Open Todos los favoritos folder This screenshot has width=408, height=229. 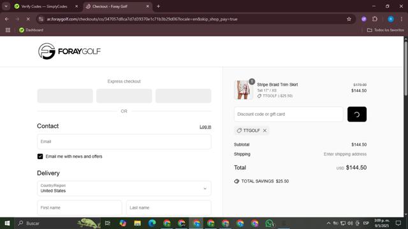pyautogui.click(x=385, y=30)
